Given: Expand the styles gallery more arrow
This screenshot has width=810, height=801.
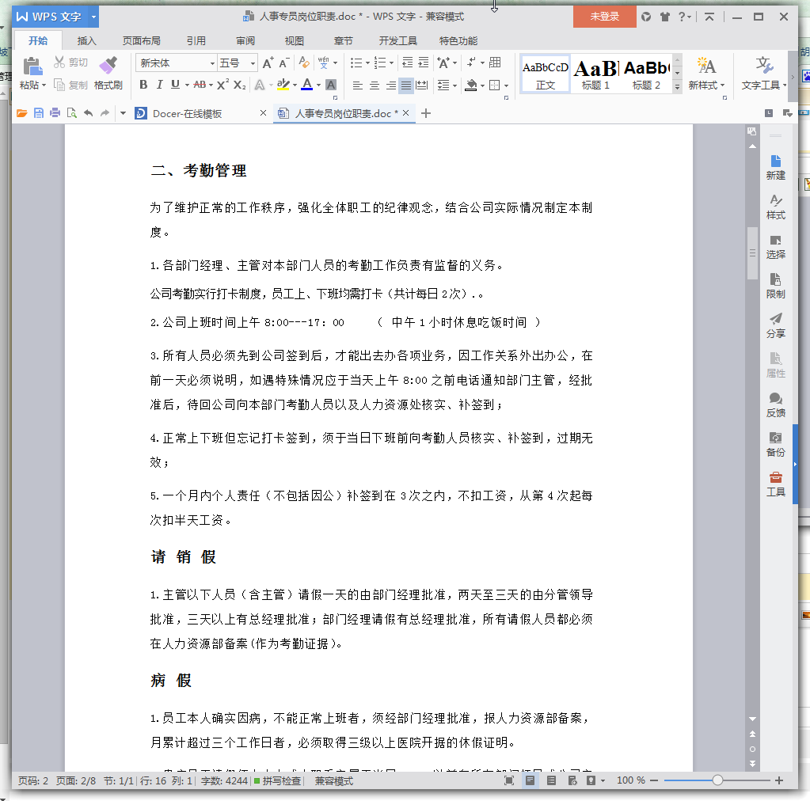Looking at the screenshot, I should pyautogui.click(x=677, y=87).
